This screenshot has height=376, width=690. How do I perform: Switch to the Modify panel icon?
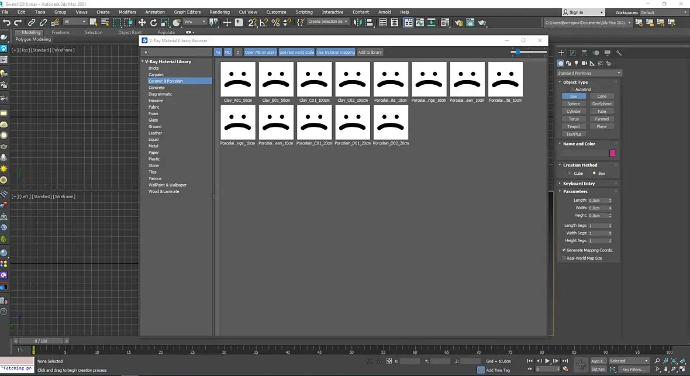572,53
